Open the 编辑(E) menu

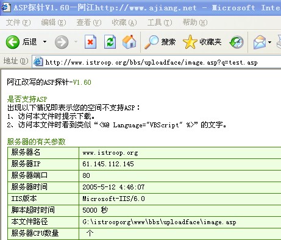click(54, 23)
